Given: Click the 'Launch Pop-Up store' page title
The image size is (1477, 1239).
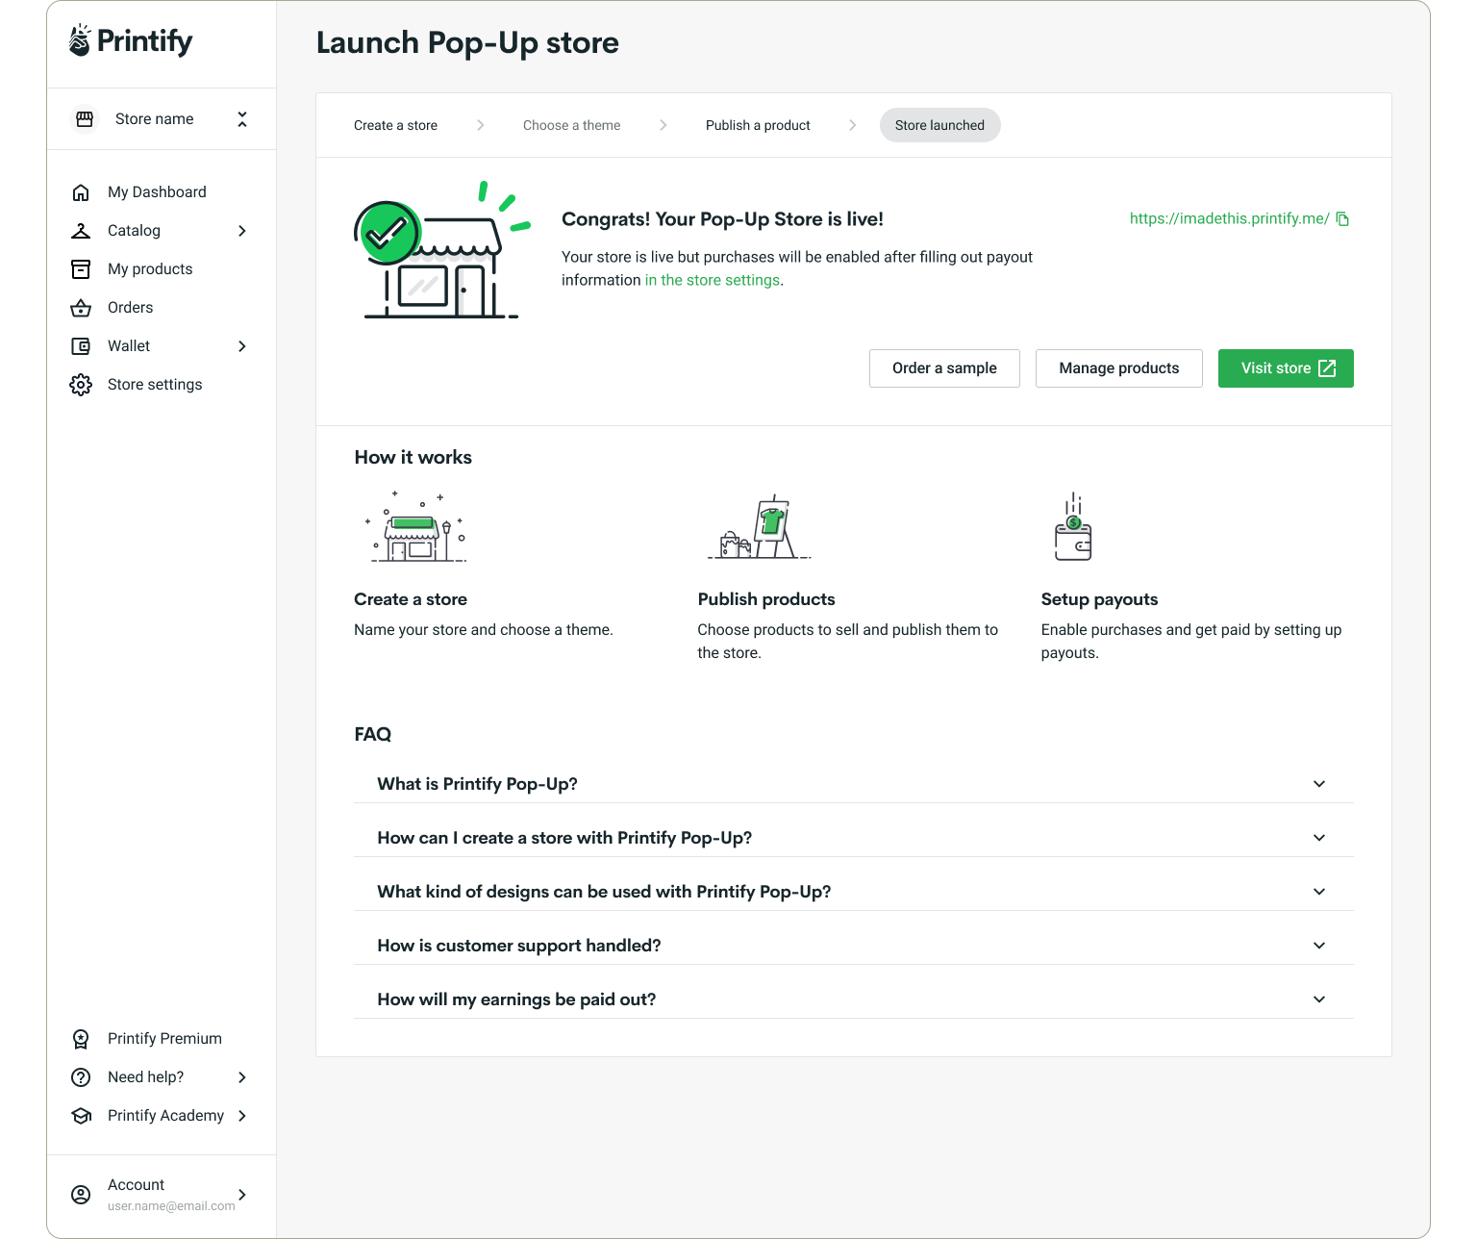Looking at the screenshot, I should pyautogui.click(x=467, y=42).
